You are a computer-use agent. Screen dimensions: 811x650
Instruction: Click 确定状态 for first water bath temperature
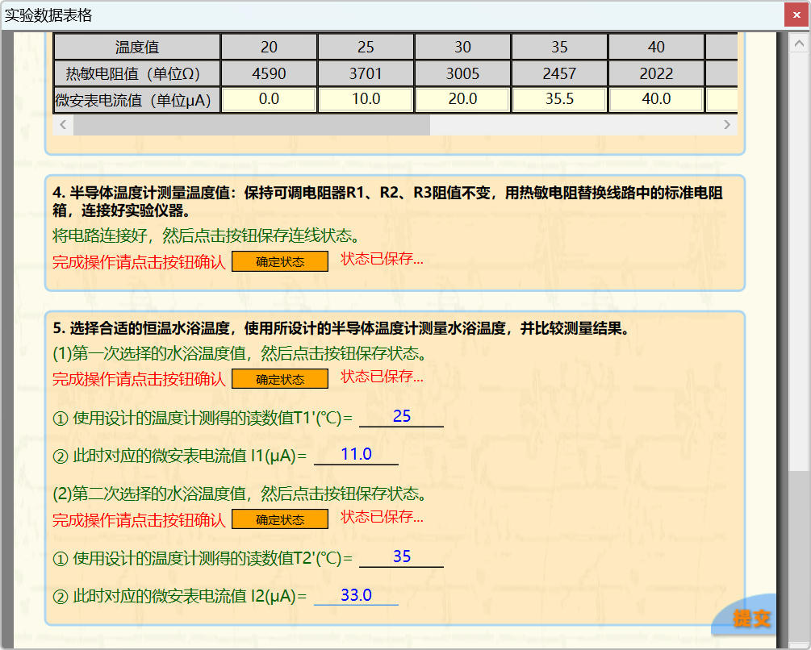coord(280,379)
